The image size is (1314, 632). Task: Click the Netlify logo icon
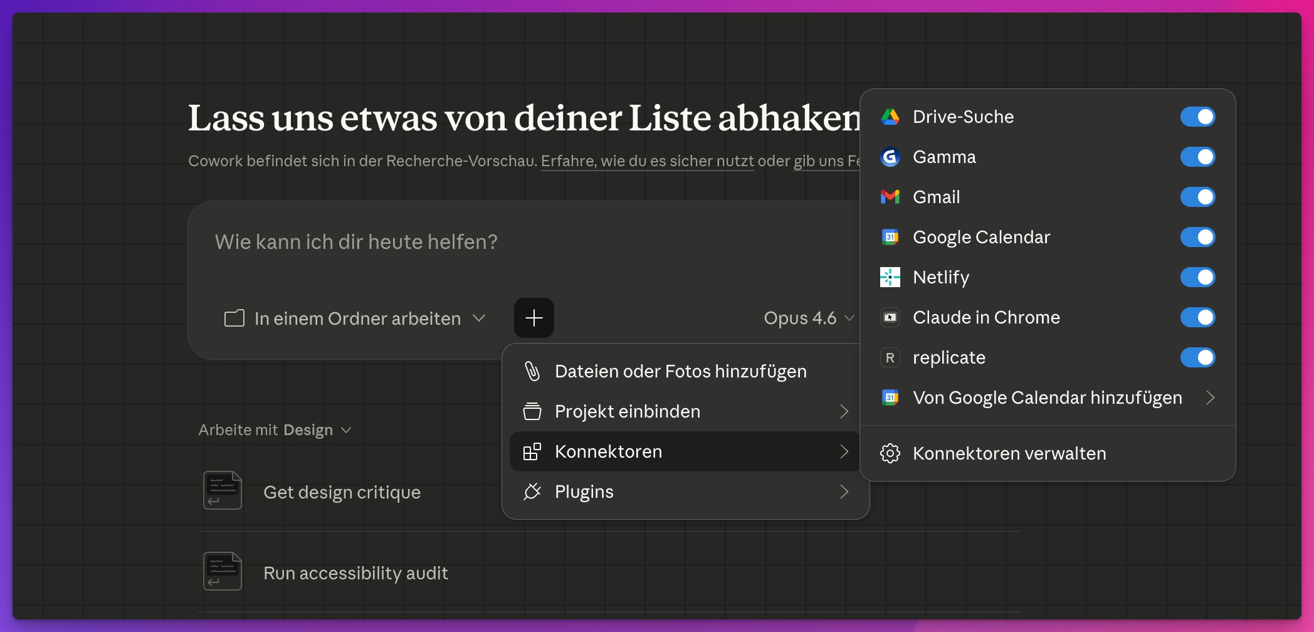pyautogui.click(x=890, y=277)
